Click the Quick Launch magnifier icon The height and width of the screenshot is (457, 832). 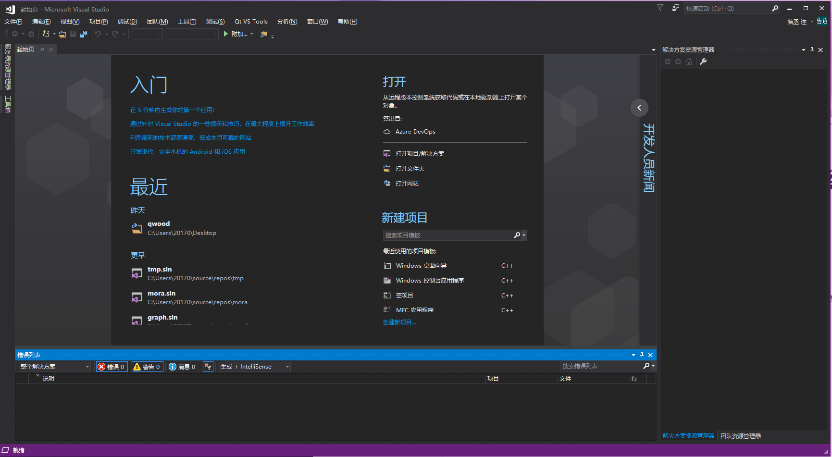coord(775,8)
